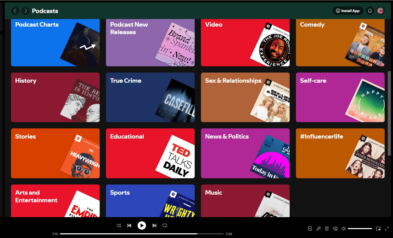Go forward with the right arrow button
The image size is (393, 238).
pyautogui.click(x=26, y=11)
